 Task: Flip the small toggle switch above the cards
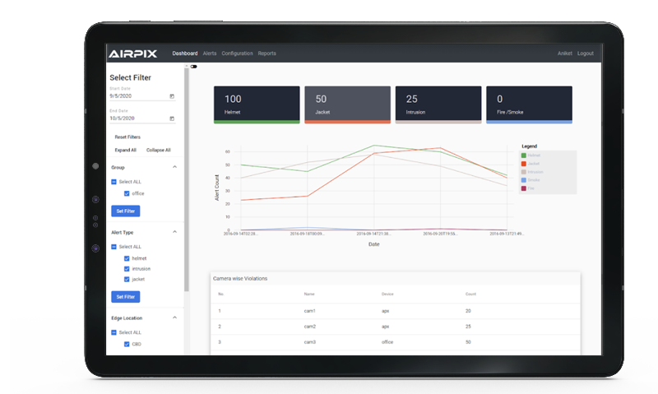[x=193, y=67]
